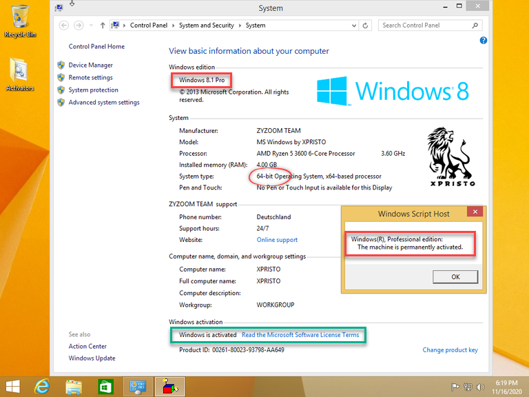Click OK in Windows Script Host dialog
Viewport: 529px width, 397px height.
[x=455, y=277]
